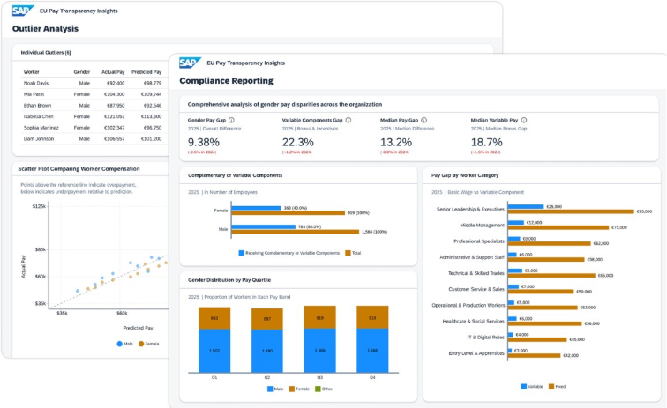The height and width of the screenshot is (408, 667).
Task: Sort by the Worker column header
Action: pyautogui.click(x=32, y=71)
